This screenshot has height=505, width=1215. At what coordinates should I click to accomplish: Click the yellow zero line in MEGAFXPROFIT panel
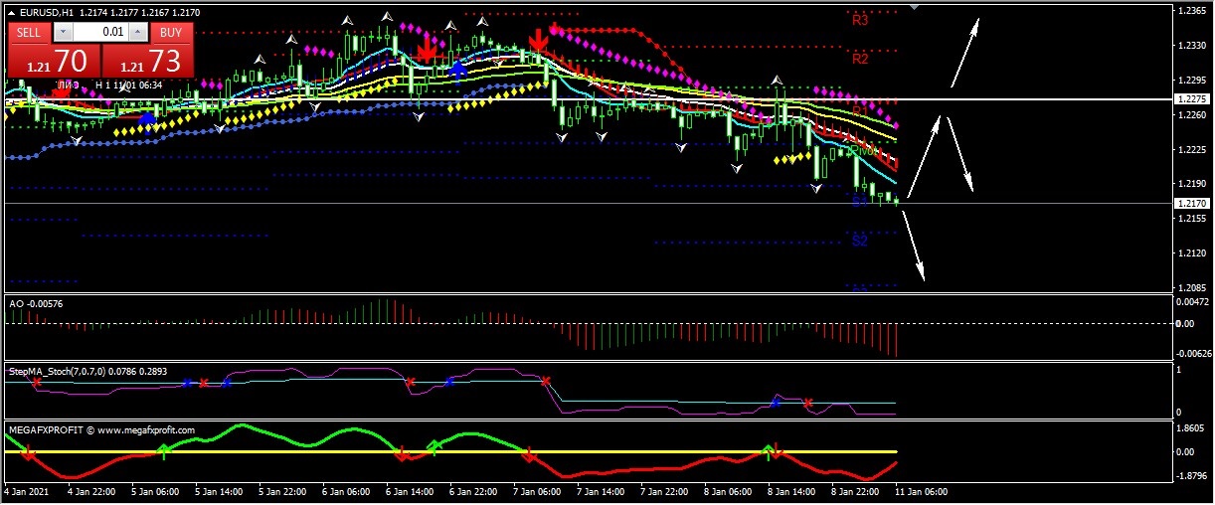click(x=597, y=452)
